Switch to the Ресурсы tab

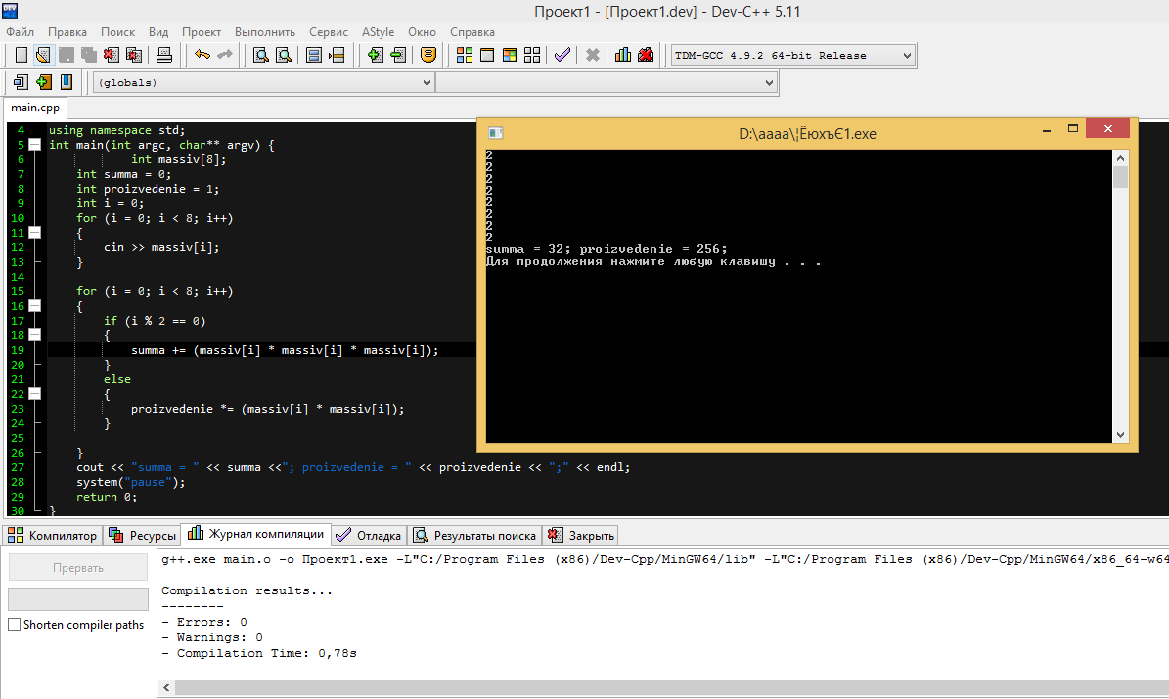(143, 535)
